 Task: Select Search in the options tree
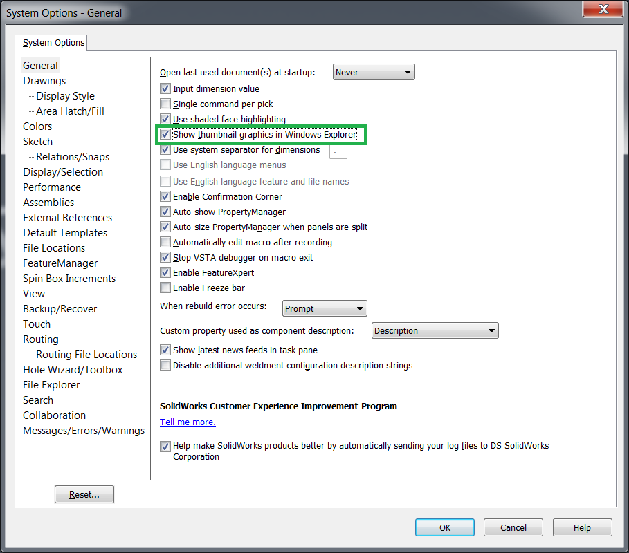[38, 400]
